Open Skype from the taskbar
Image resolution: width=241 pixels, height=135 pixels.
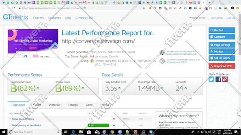tap(151, 132)
